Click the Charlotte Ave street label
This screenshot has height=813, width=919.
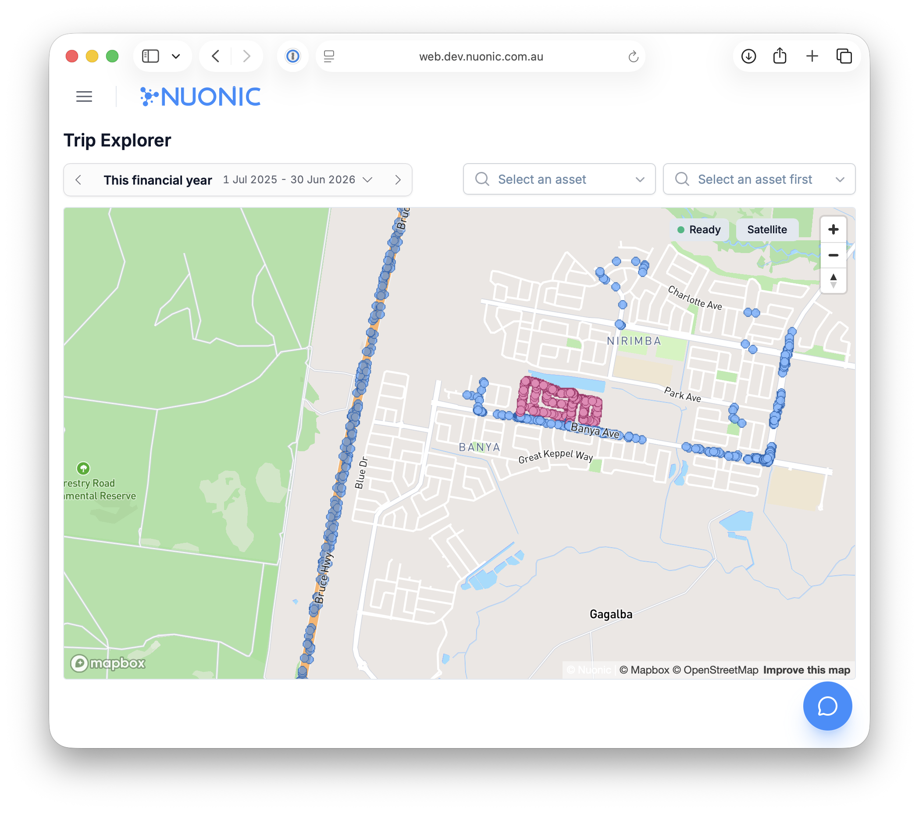point(695,298)
